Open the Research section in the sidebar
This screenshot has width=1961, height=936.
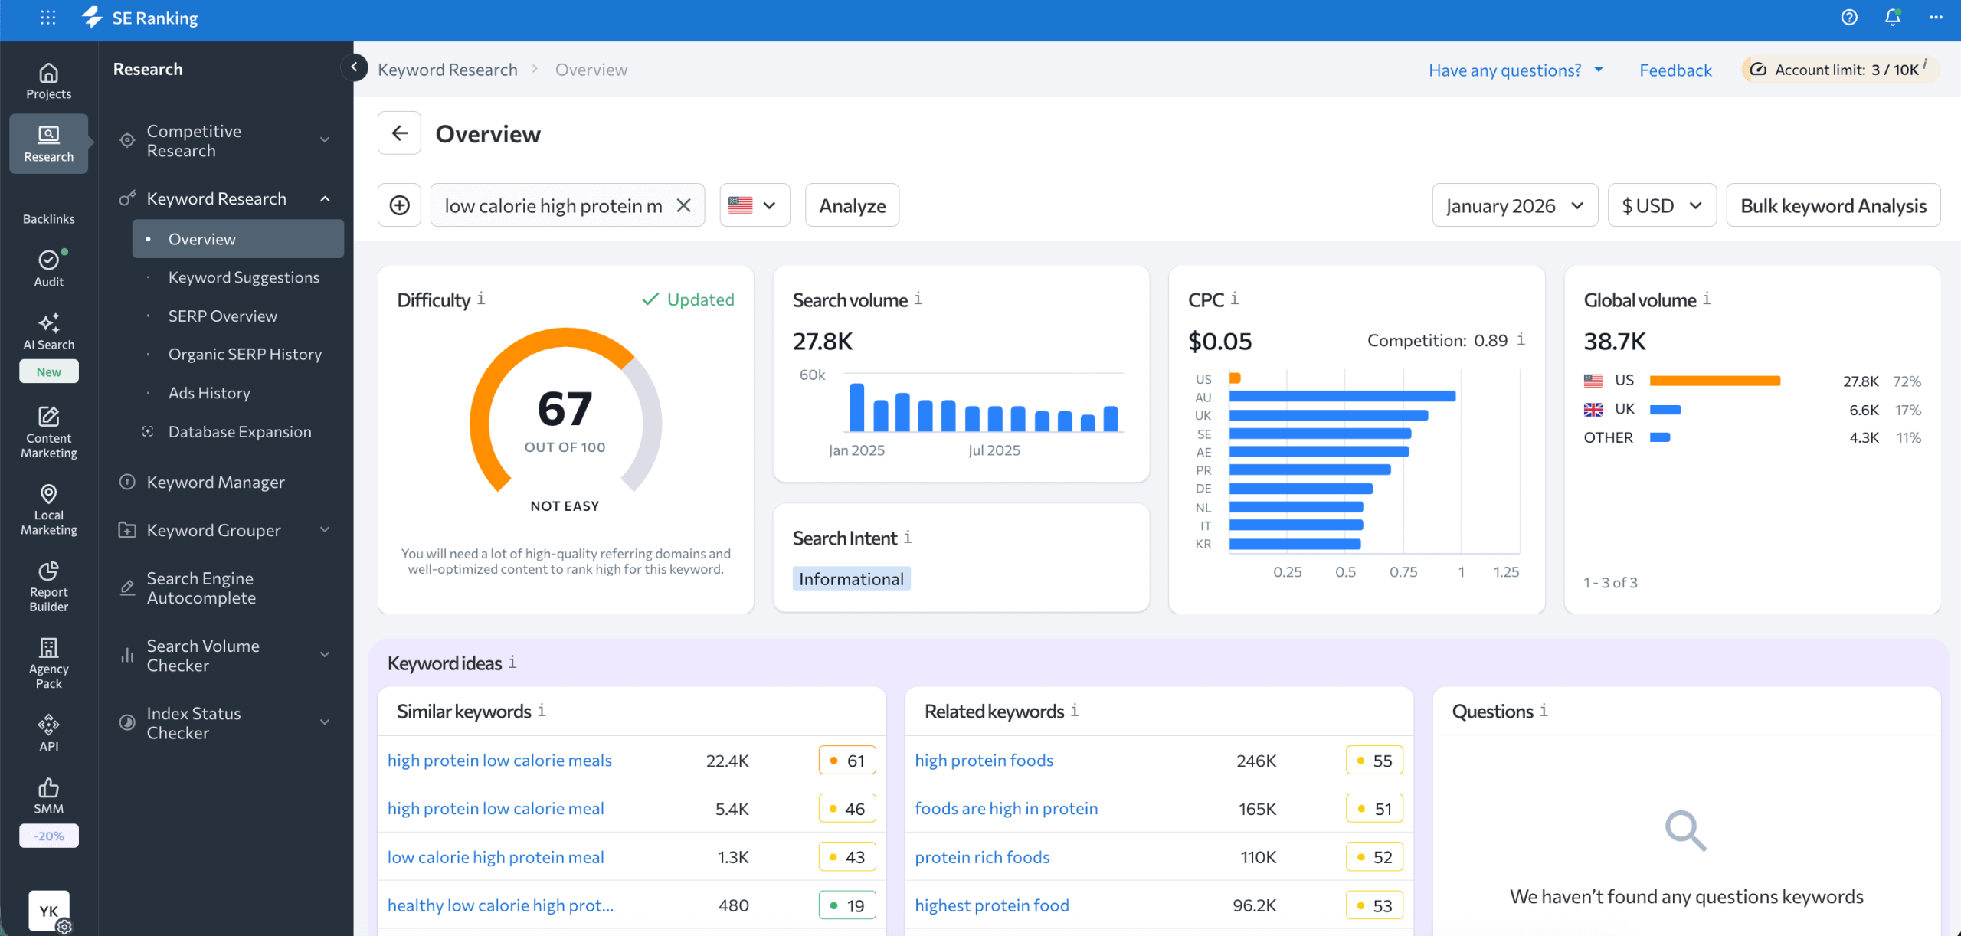tap(48, 143)
